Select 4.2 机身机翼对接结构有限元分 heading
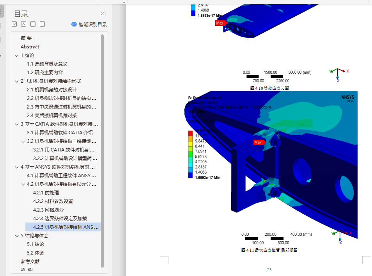The image size is (372, 276). (x=62, y=184)
